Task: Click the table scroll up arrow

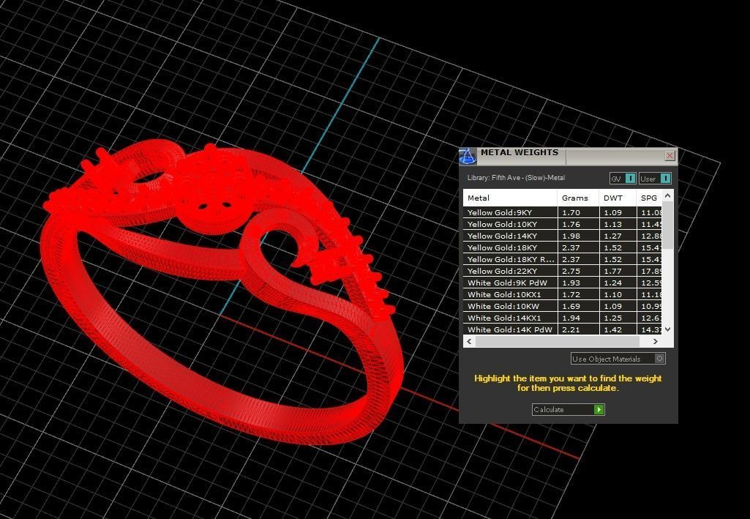Action: coord(668,195)
